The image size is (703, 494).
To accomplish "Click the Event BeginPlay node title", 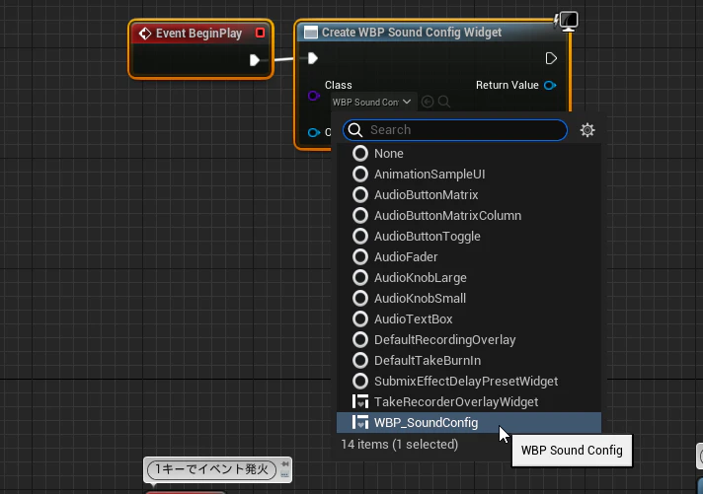I will pos(198,34).
